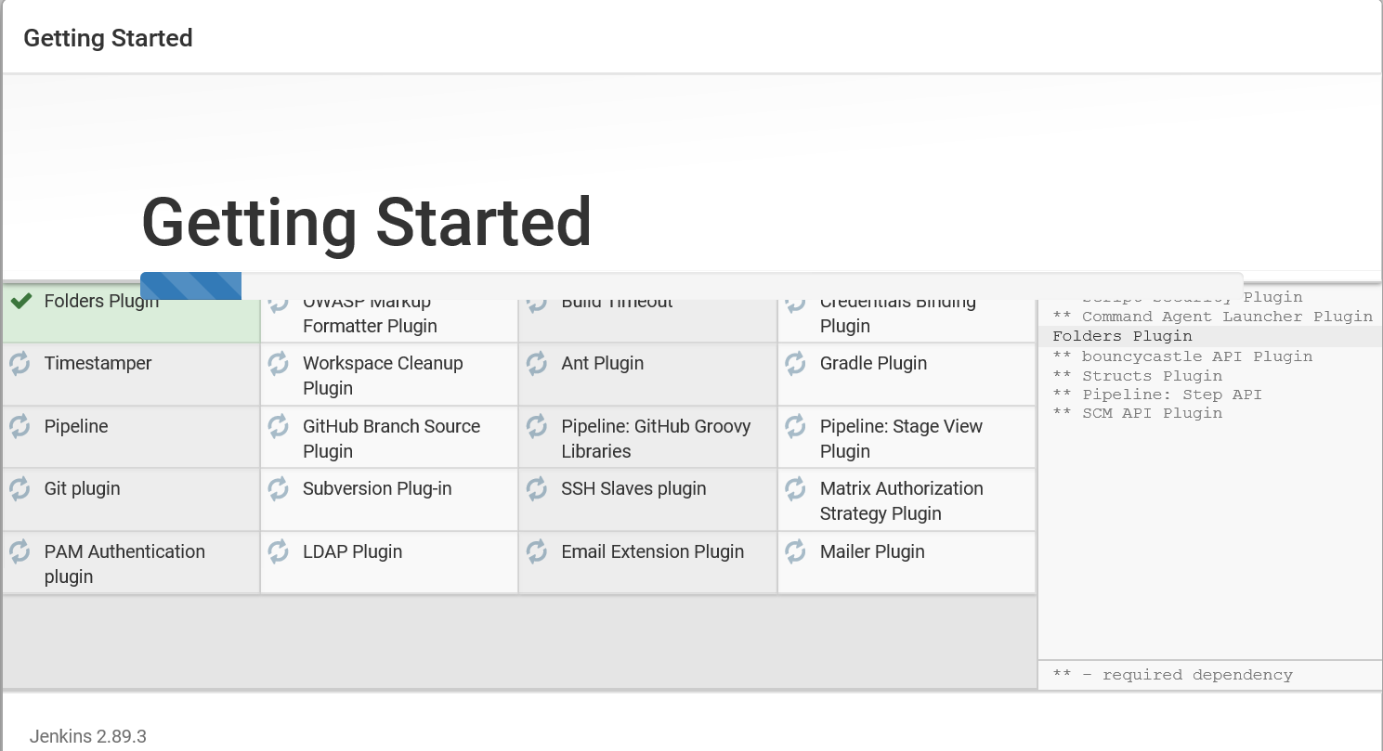Screen dimensions: 1383x751
Task: Click the pending icon beside SSH Slaves plugin
Action: (x=537, y=489)
